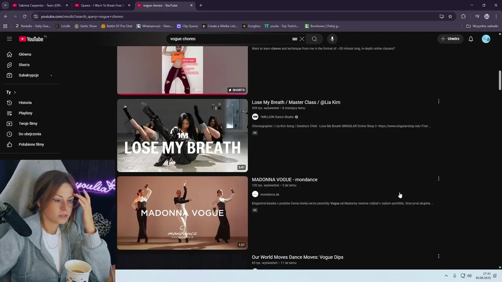
Task: Open the MADONNA VOGUE video thumbnail
Action: [182, 213]
